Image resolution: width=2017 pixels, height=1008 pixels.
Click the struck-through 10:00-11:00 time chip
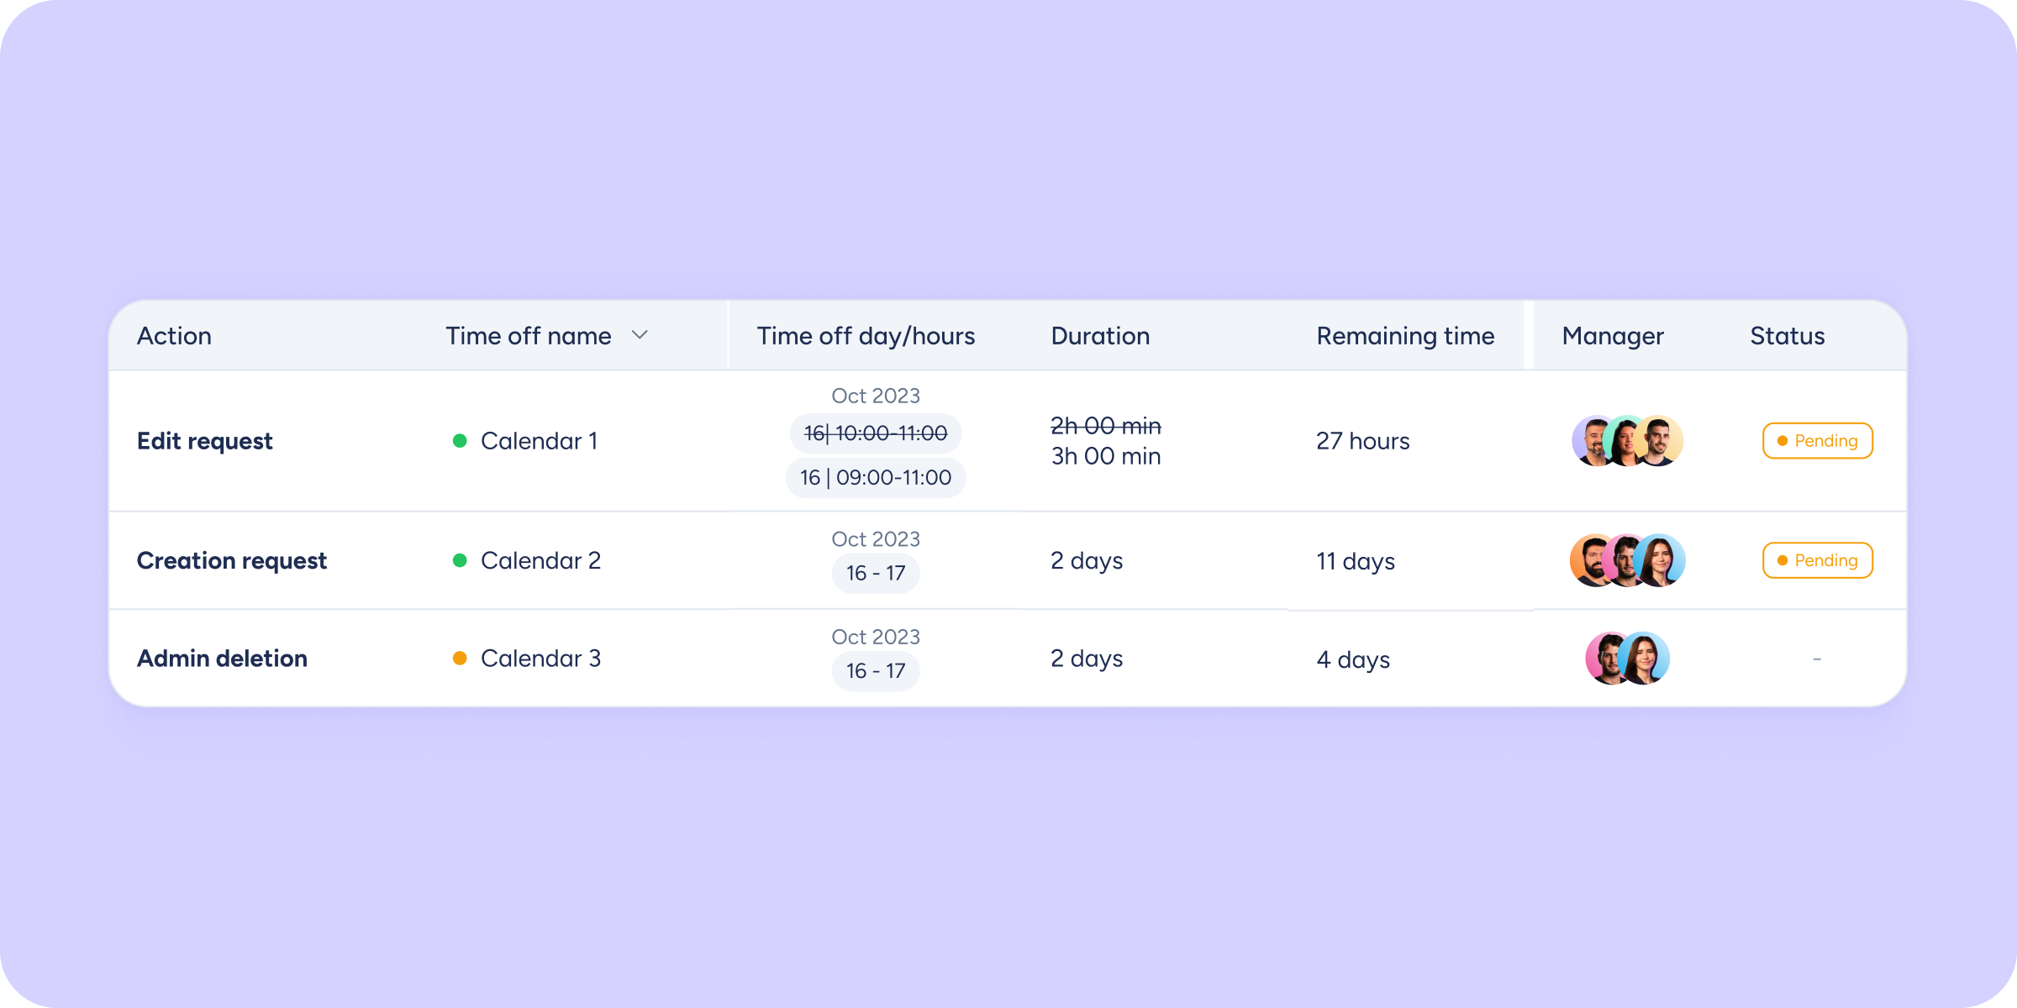coord(876,433)
